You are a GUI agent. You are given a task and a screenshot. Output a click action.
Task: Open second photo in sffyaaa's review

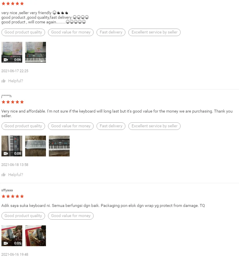point(36,236)
